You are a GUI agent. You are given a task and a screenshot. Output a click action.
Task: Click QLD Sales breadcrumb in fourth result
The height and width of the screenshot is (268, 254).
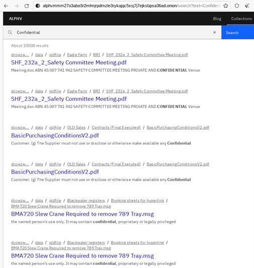(x=76, y=164)
